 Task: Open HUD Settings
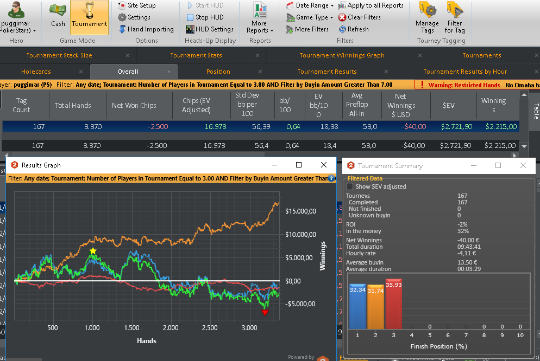click(209, 29)
